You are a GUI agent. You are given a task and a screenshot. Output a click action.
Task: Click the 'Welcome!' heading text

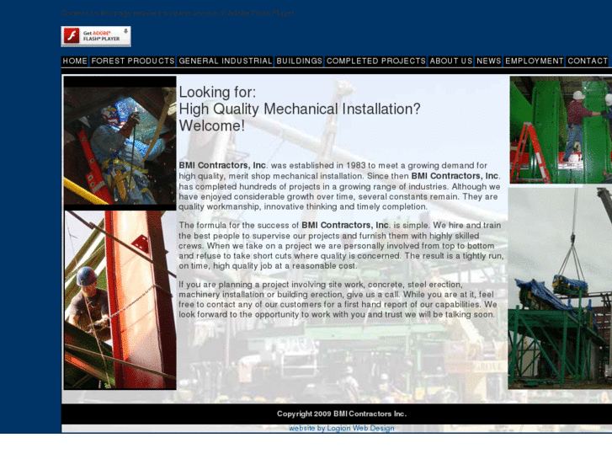[x=212, y=125]
